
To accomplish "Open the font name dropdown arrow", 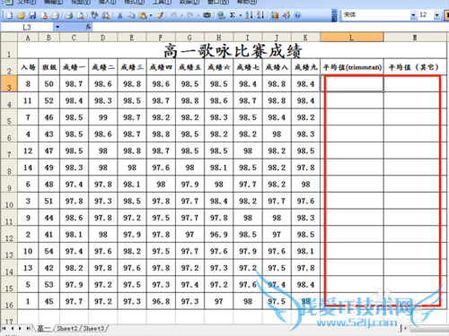I will [x=413, y=15].
